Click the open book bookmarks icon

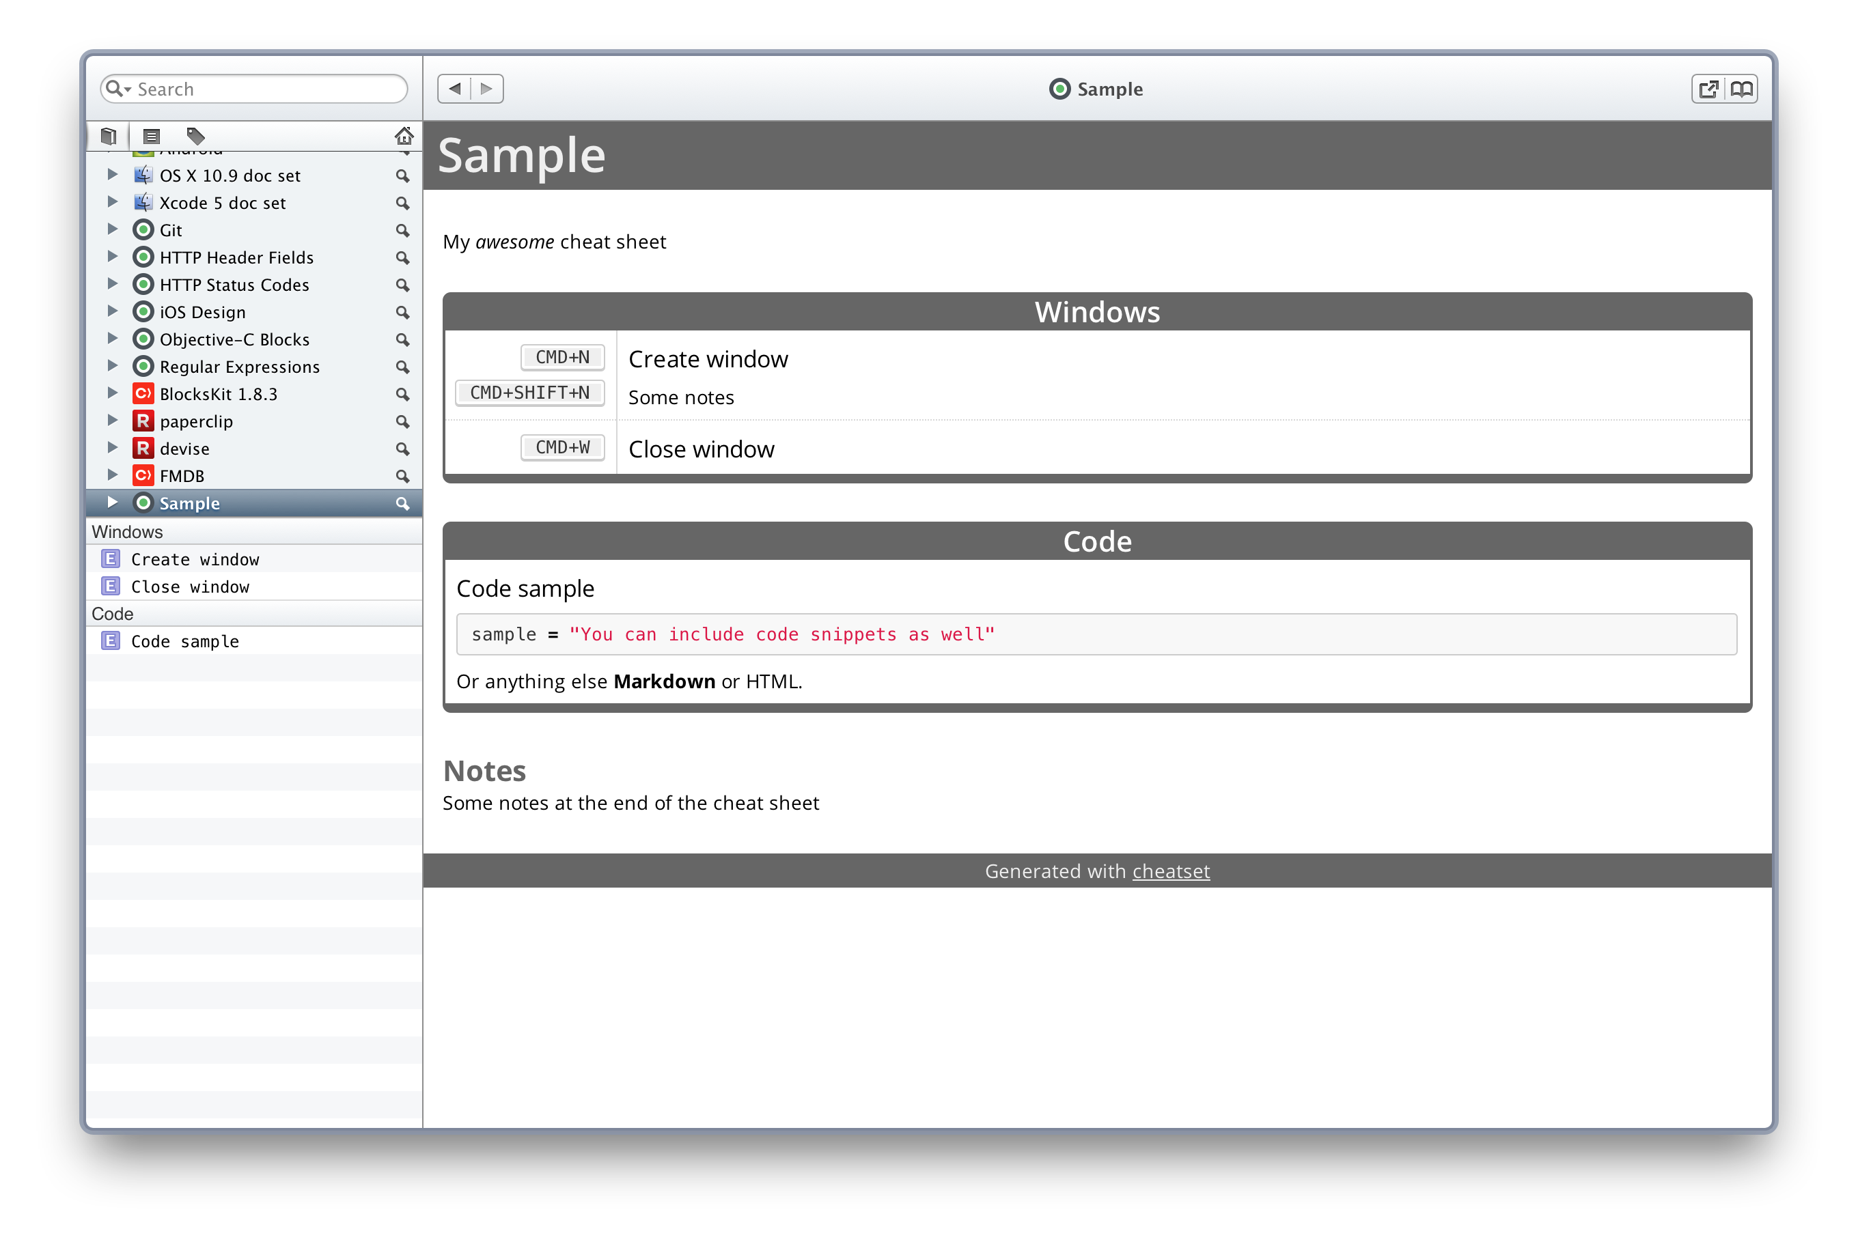[1741, 89]
